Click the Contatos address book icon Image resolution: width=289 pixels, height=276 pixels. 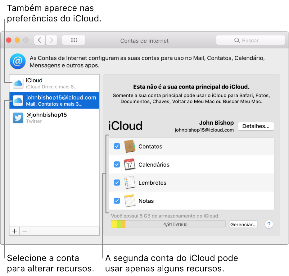tap(129, 146)
